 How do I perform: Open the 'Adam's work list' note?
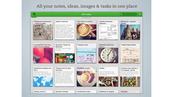click(65, 30)
